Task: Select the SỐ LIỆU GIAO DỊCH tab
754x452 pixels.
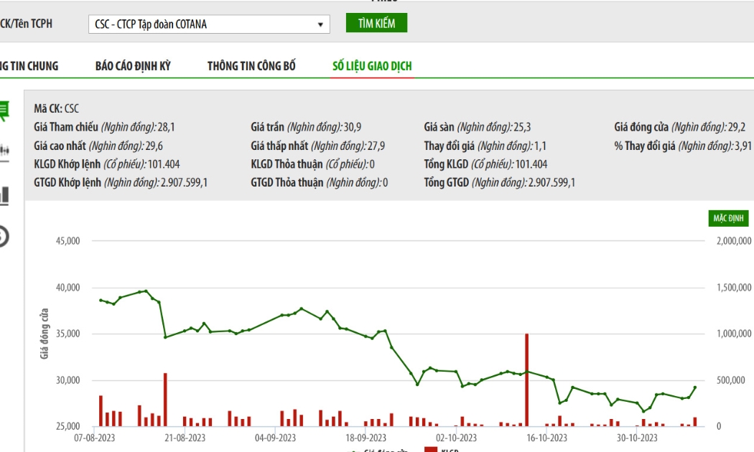Action: [x=372, y=66]
